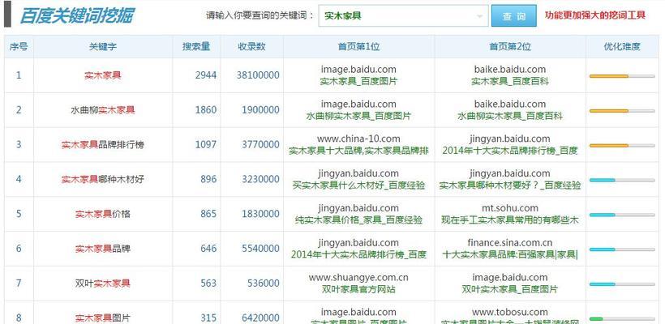Open the www.shuangye.com.cn result
This screenshot has width=665, height=324.
pos(358,278)
